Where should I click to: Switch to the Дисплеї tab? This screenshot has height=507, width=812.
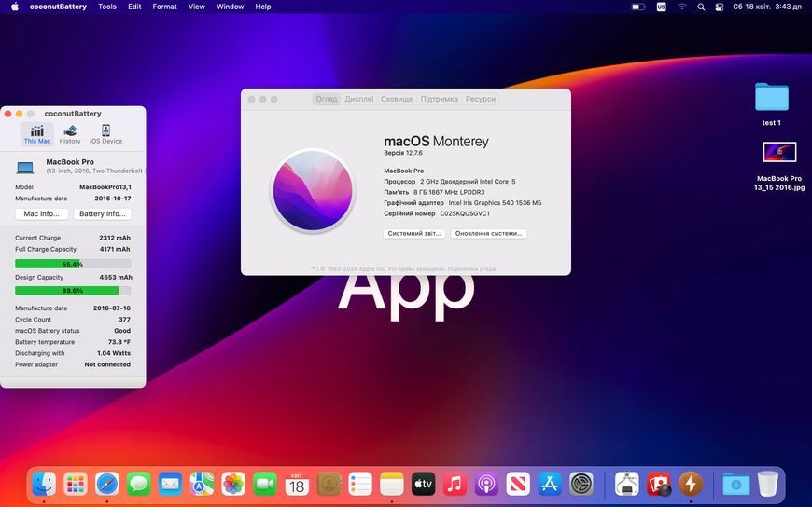click(x=359, y=99)
